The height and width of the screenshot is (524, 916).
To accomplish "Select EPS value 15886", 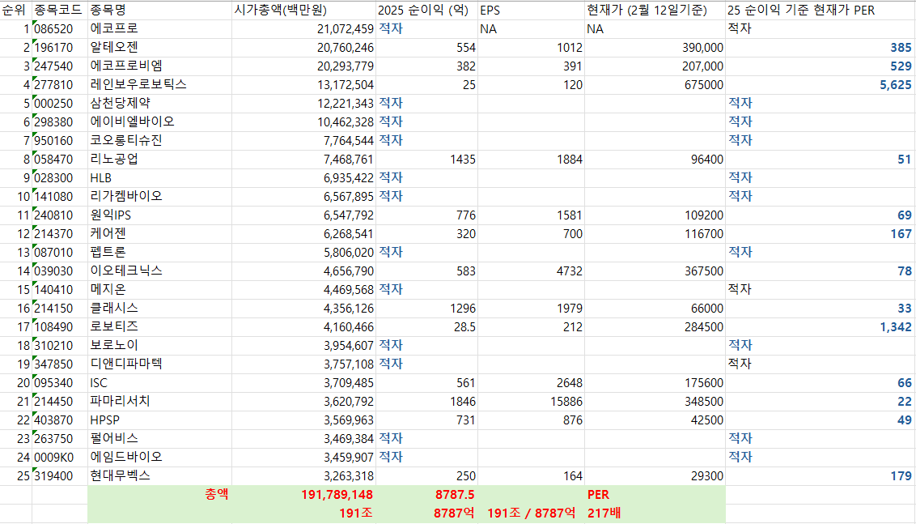I will 531,401.
